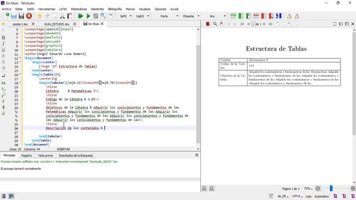Switch to the Vista previa tab
This screenshot has width=356, height=200.
46,156
